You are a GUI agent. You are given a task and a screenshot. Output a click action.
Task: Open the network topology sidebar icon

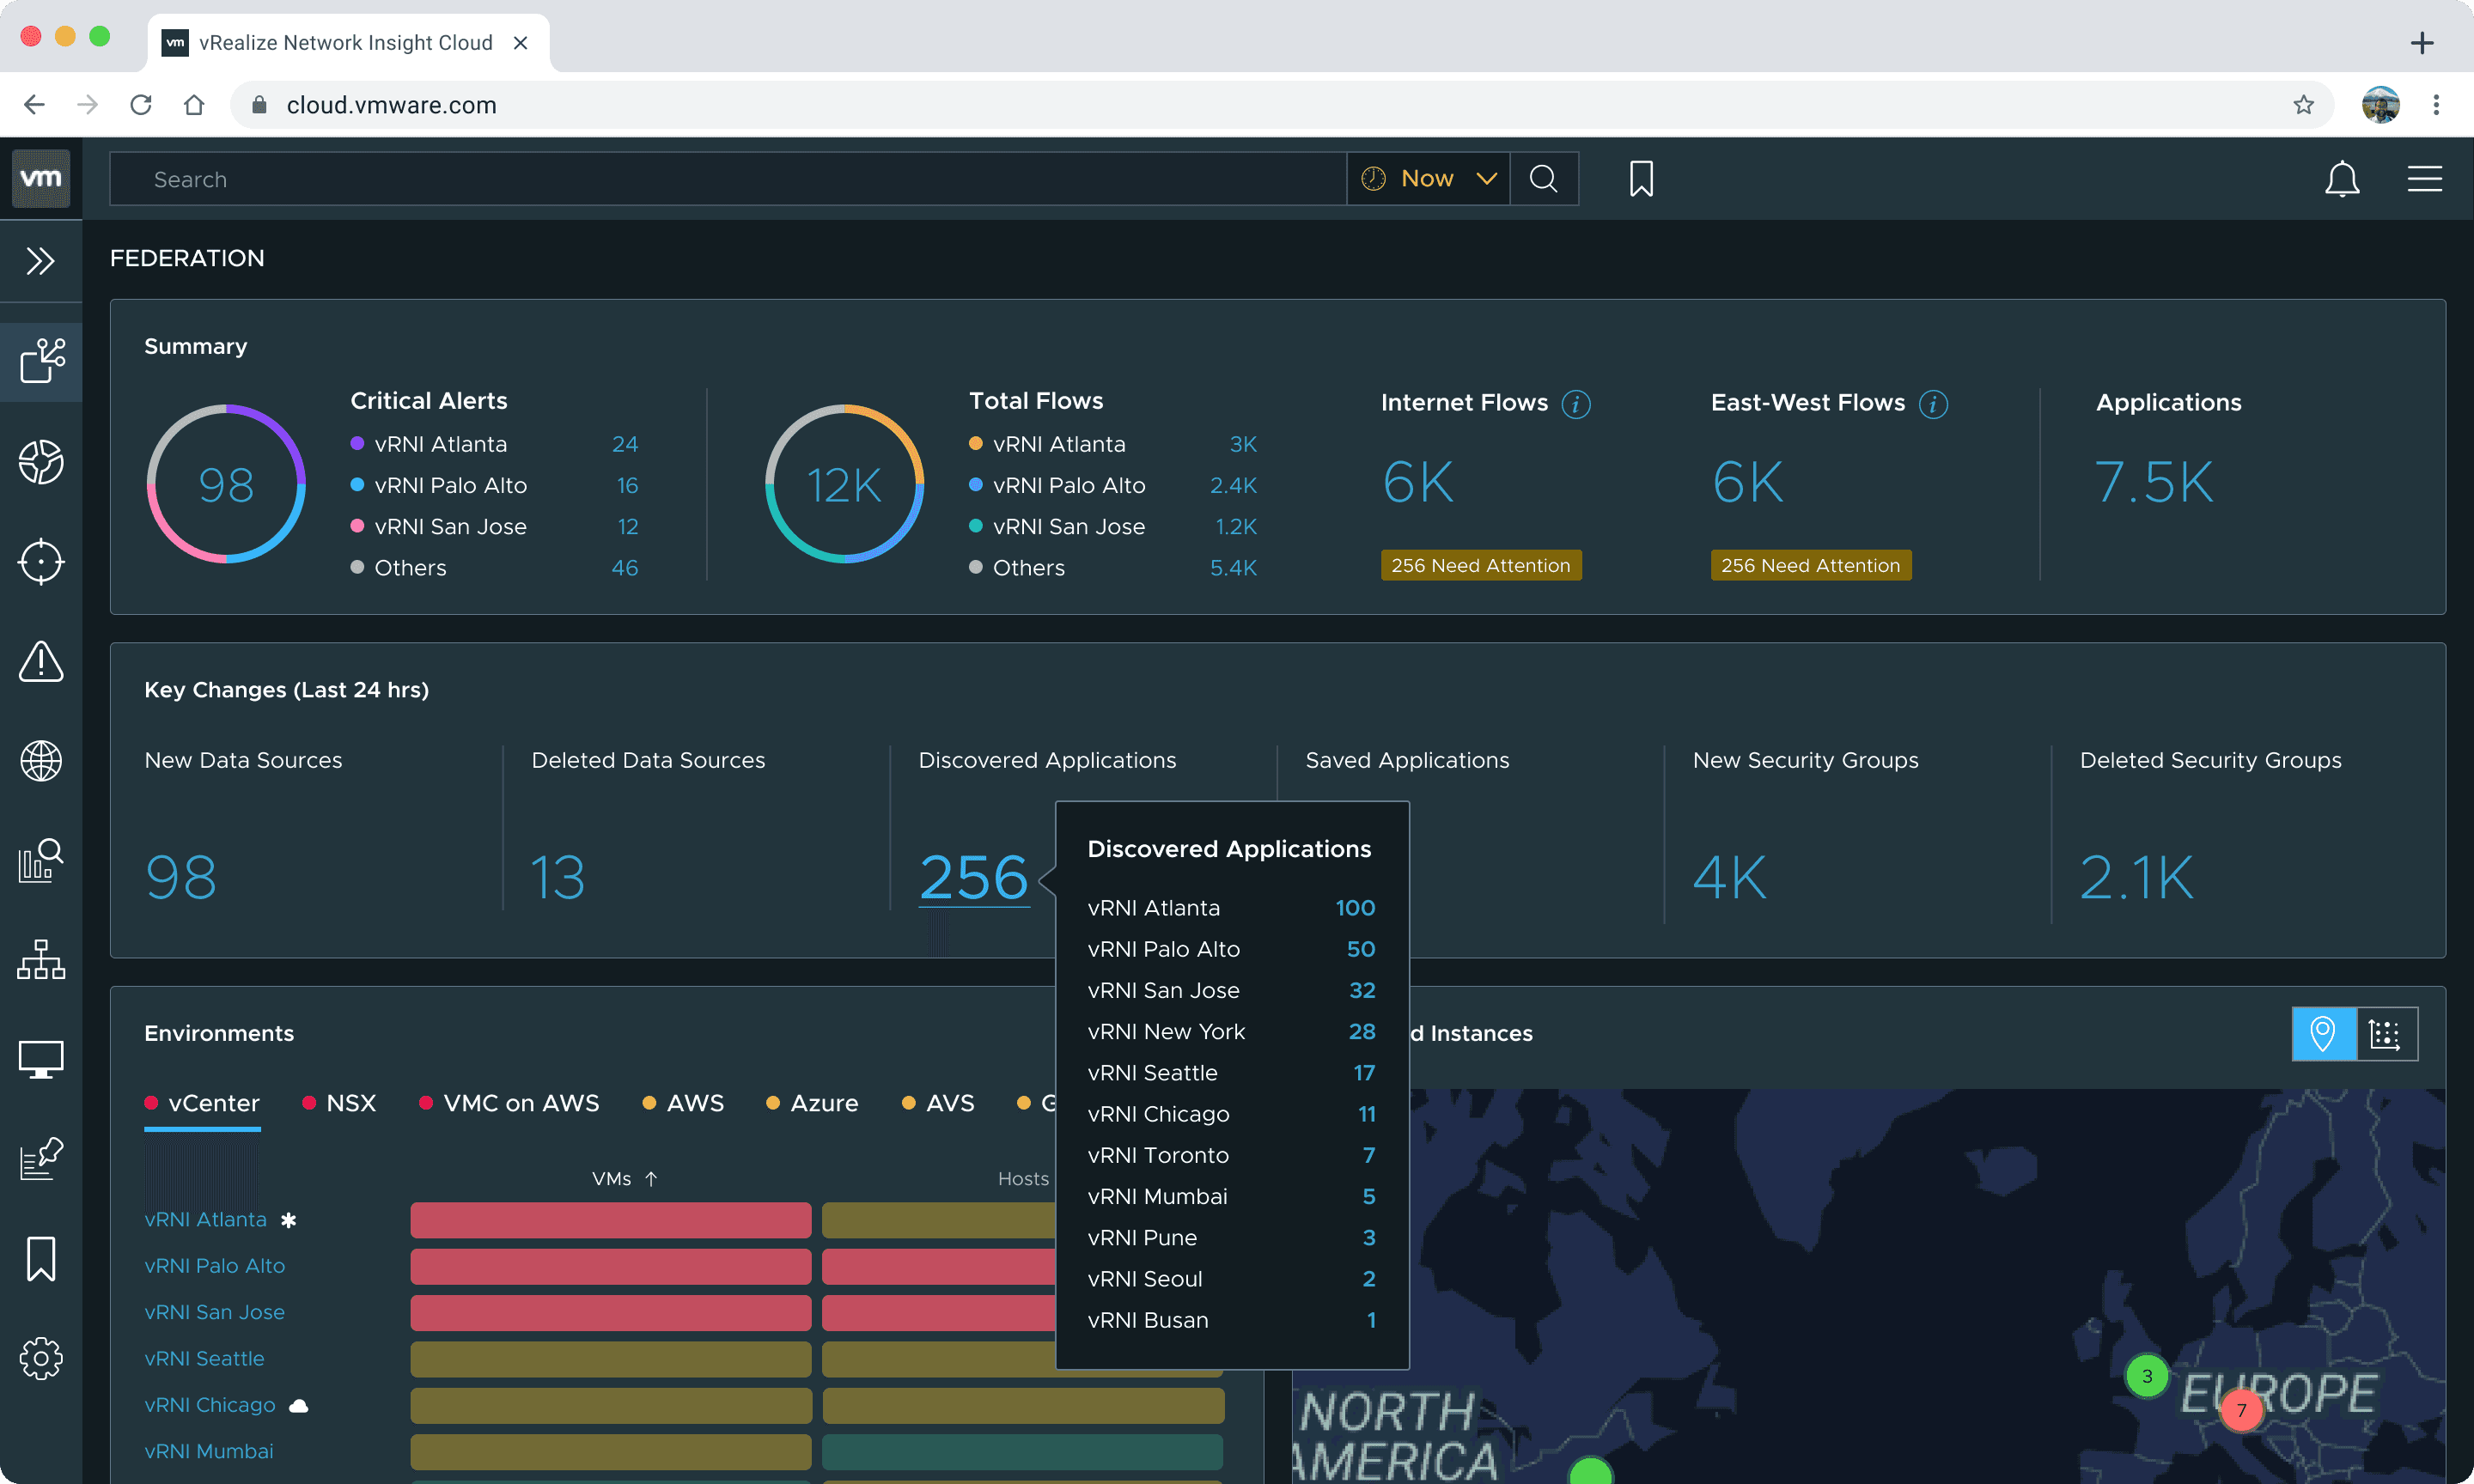tap(41, 959)
